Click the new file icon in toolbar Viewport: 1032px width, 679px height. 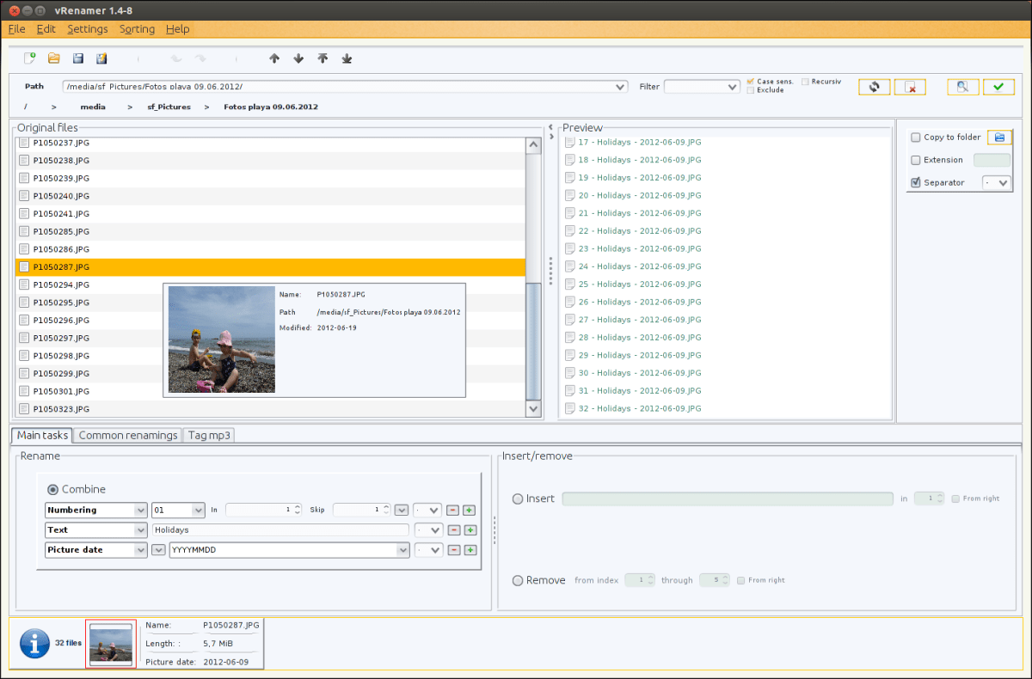30,58
